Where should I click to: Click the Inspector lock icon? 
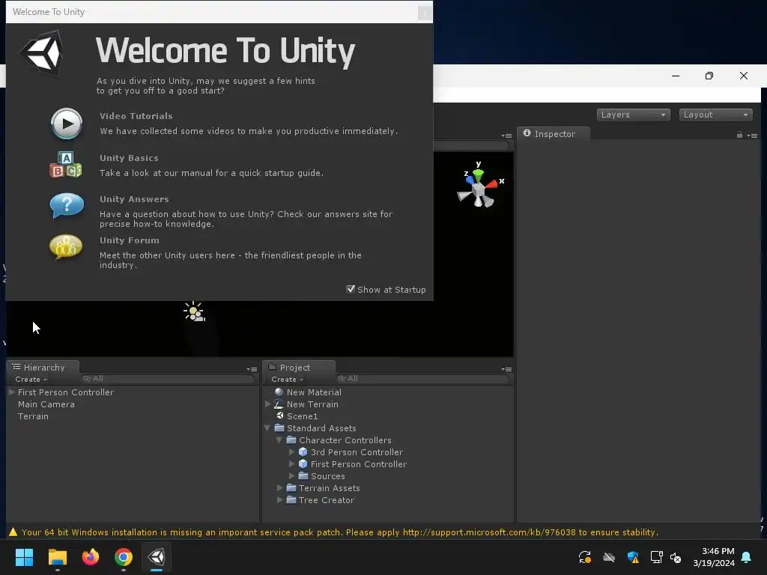pyautogui.click(x=739, y=135)
